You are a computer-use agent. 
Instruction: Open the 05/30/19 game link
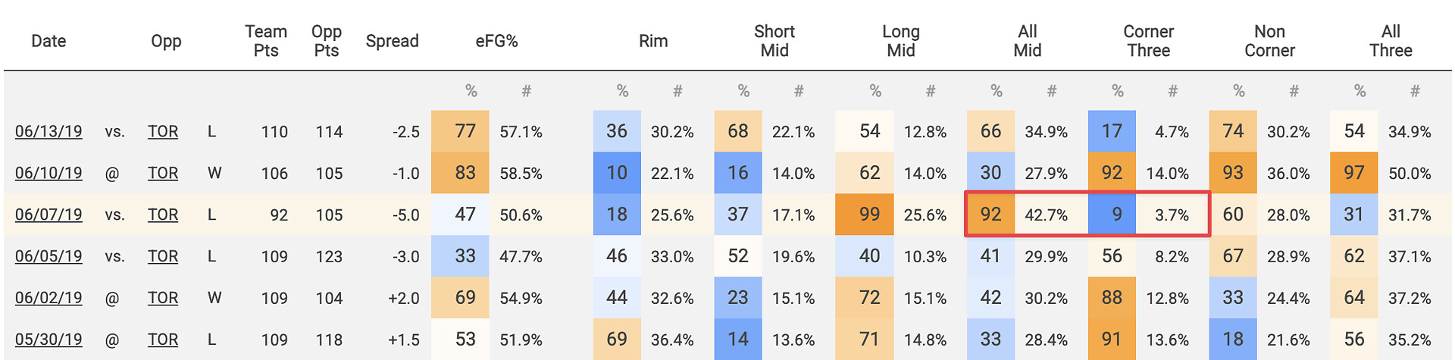point(48,340)
